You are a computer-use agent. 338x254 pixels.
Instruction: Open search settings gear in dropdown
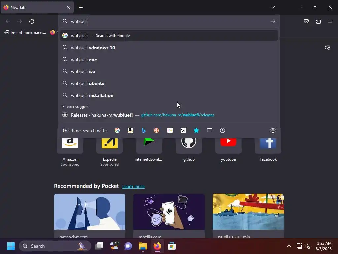pos(273,130)
